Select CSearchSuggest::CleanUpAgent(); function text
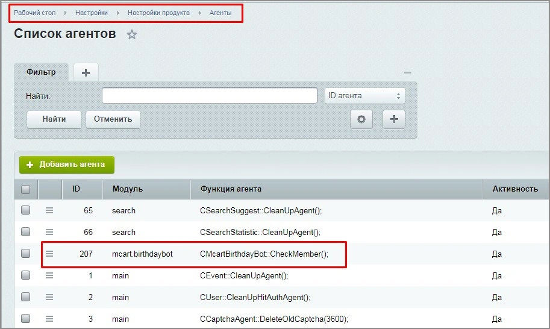 pyautogui.click(x=261, y=211)
